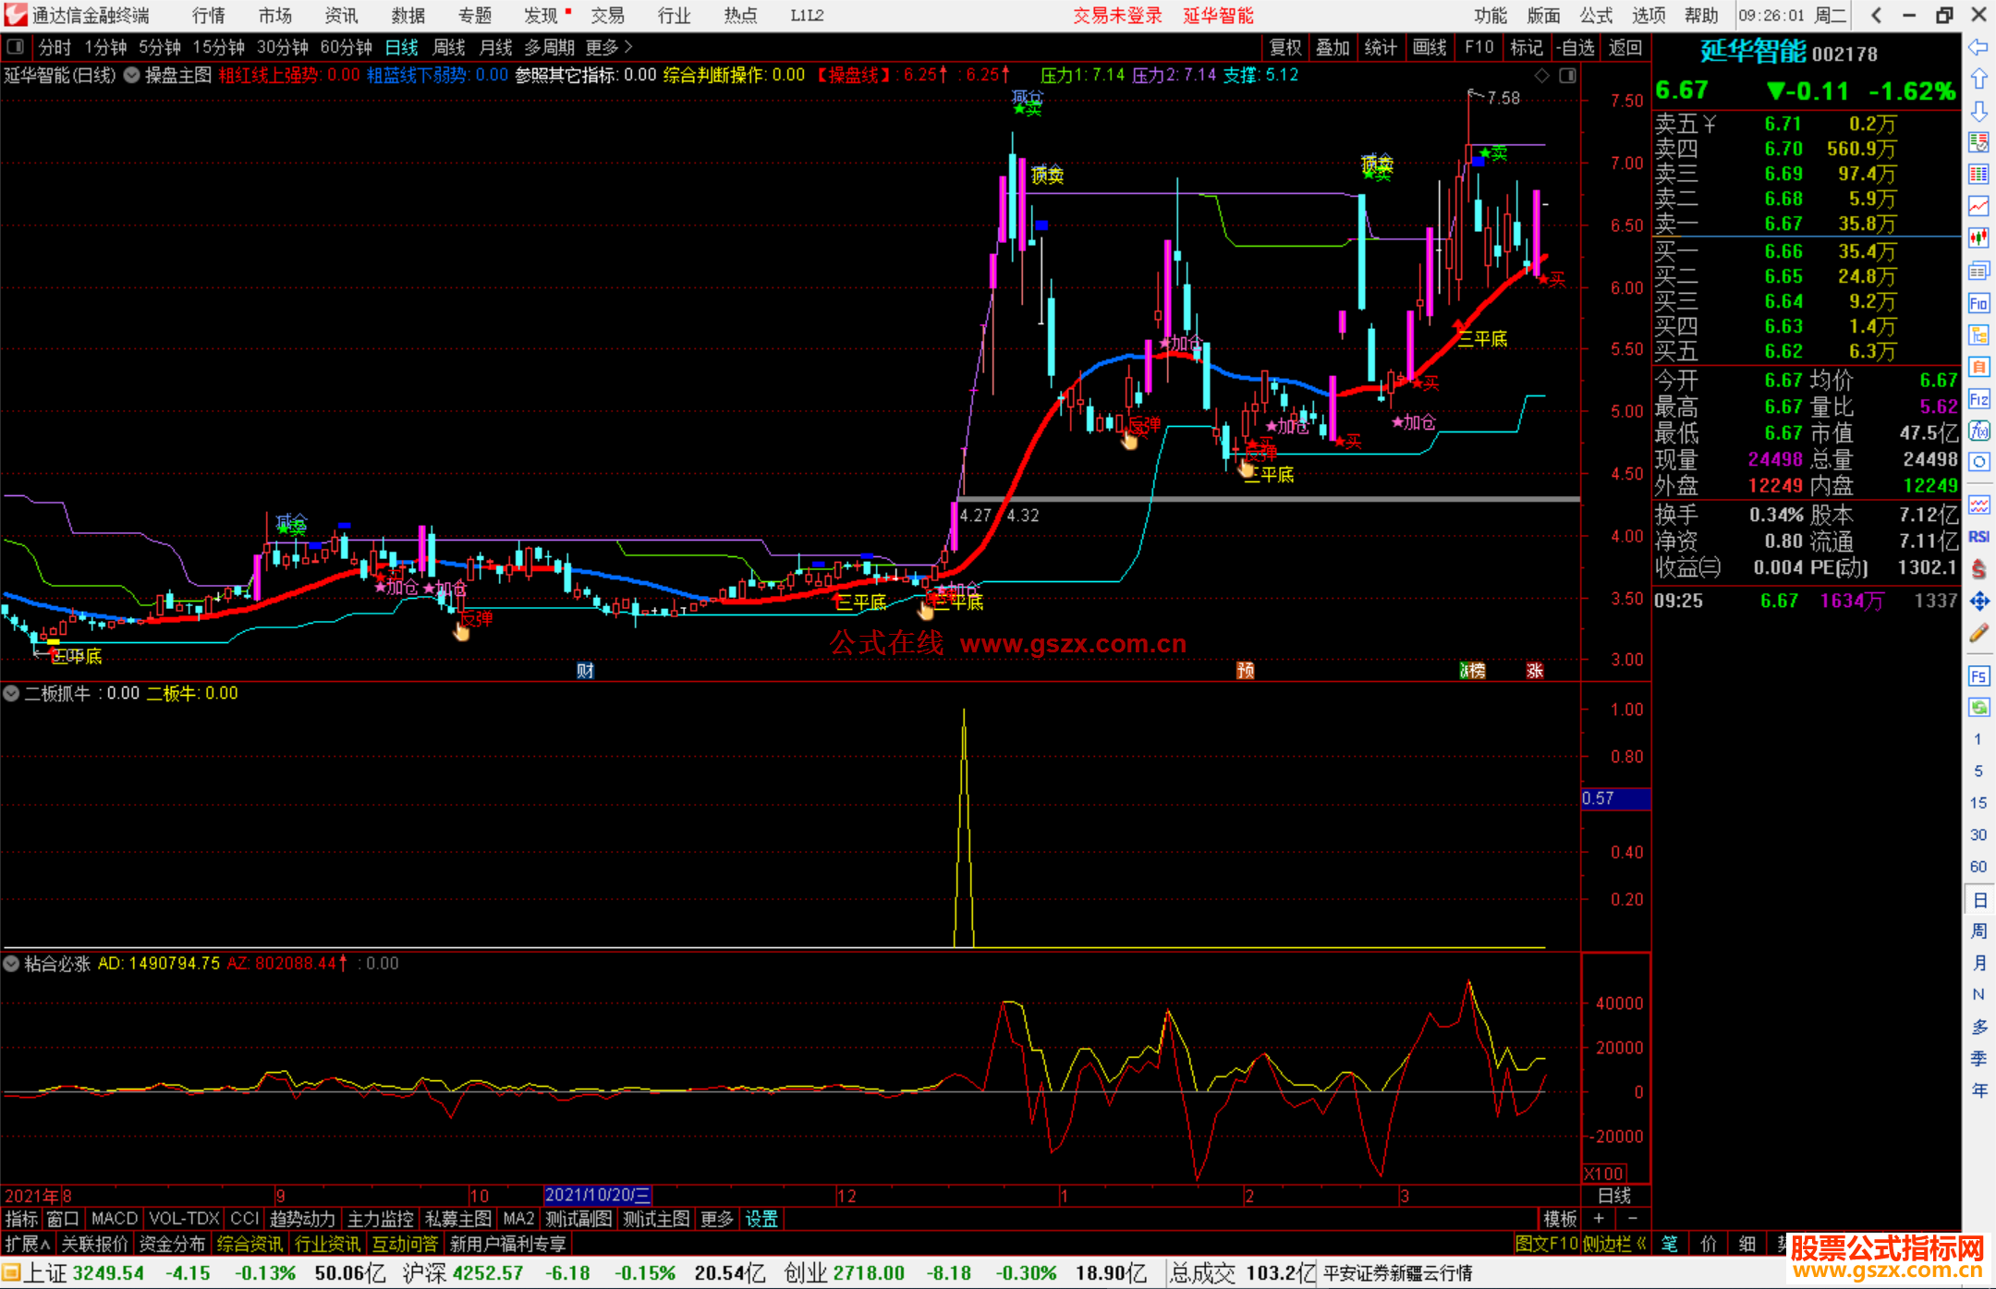Click the minus zoom-out button near 模板
This screenshot has height=1289, width=1996.
(1633, 1219)
